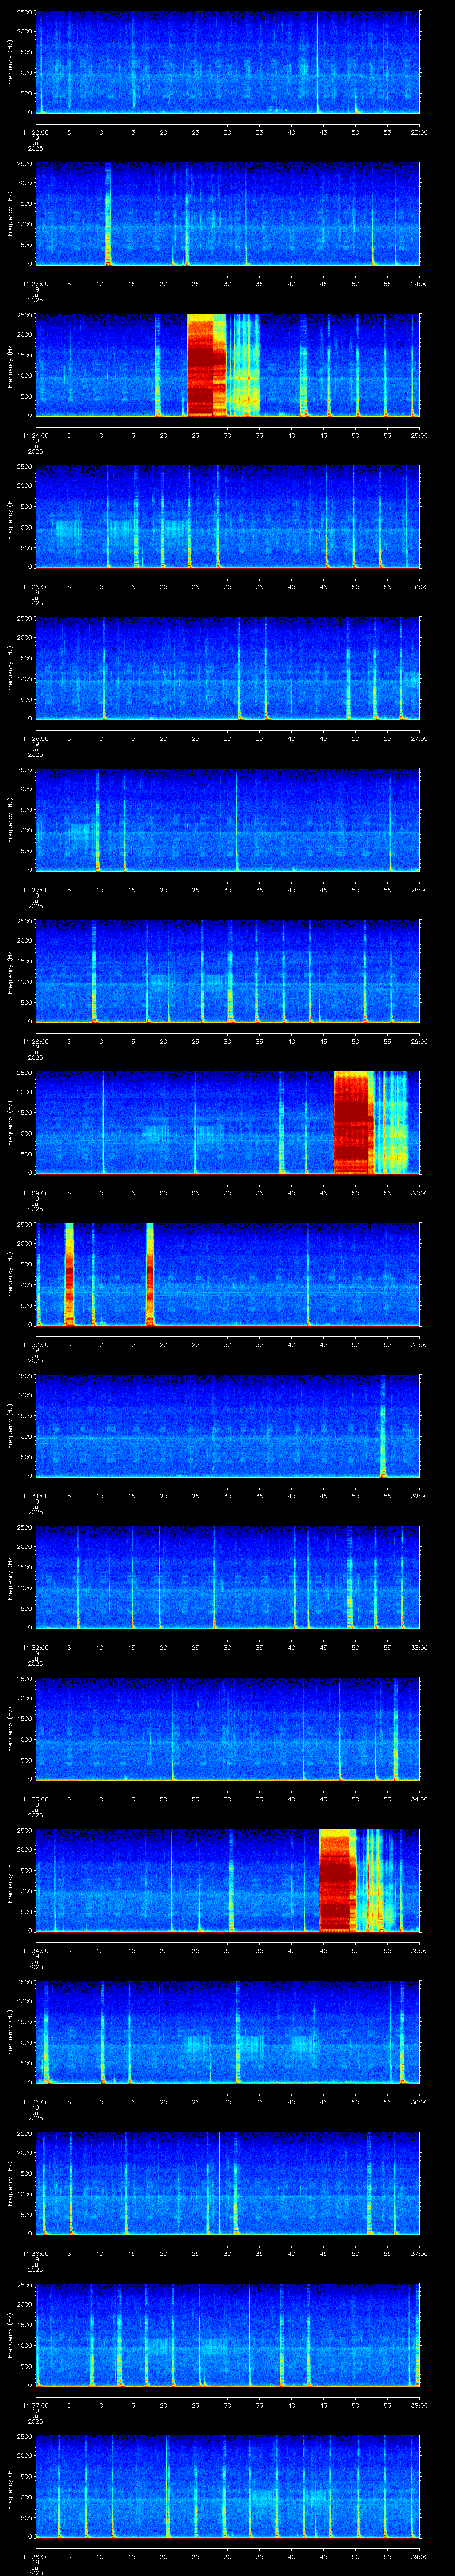The height and width of the screenshot is (2576, 455).
Task: Select the "25:00" end time label
Action: click(x=420, y=435)
